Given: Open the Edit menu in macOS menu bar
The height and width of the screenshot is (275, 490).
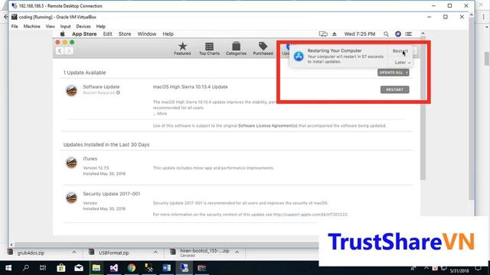Looking at the screenshot, I should (x=107, y=34).
